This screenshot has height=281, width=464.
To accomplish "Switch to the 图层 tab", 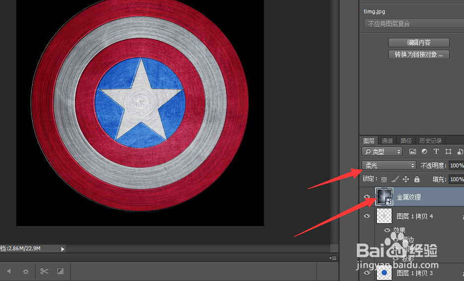I will (369, 141).
